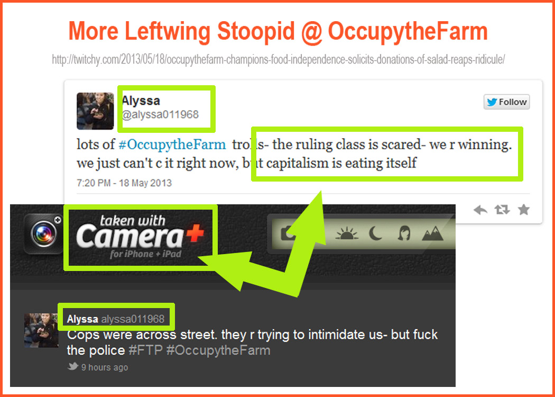Click the favorite star icon
The image size is (555, 397).
(523, 210)
